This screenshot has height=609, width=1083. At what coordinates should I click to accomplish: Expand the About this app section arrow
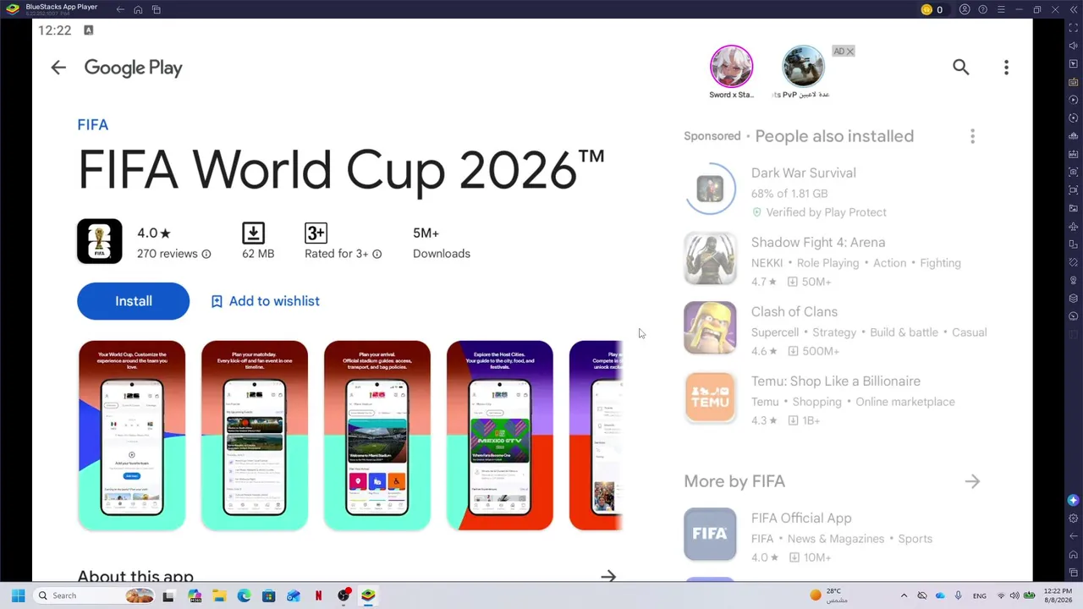pos(608,576)
